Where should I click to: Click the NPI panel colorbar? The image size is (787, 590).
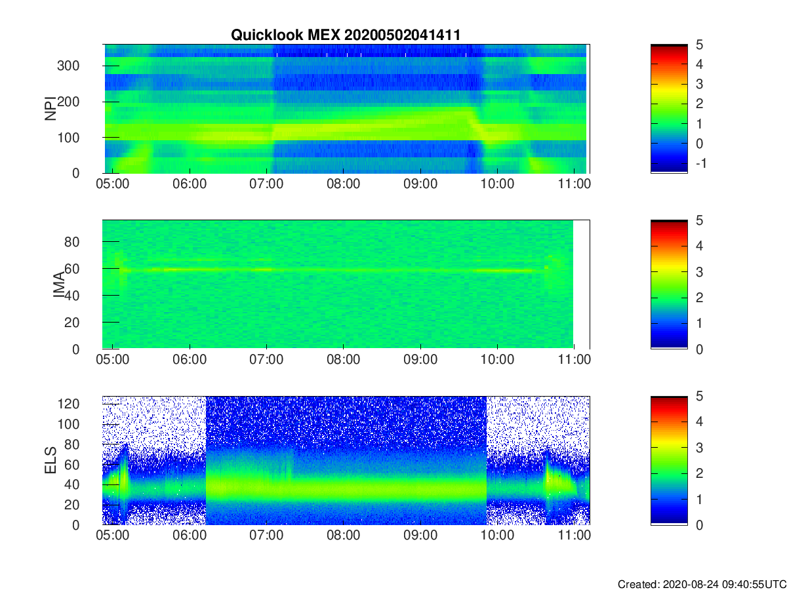pos(669,109)
